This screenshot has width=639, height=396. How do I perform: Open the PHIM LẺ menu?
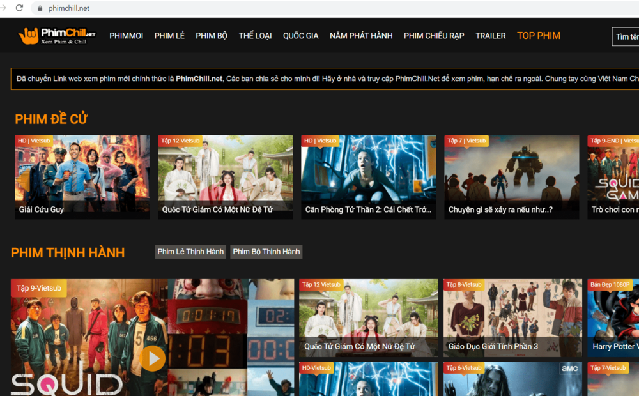tap(169, 36)
